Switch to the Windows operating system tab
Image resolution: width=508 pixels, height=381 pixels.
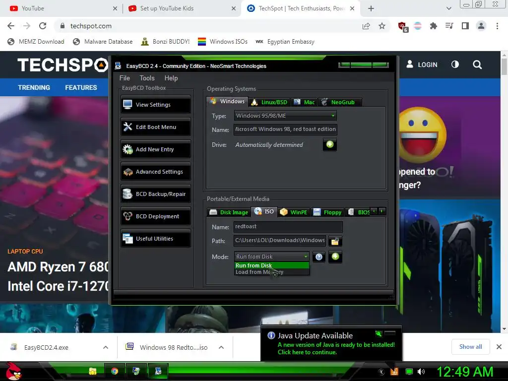[227, 101]
